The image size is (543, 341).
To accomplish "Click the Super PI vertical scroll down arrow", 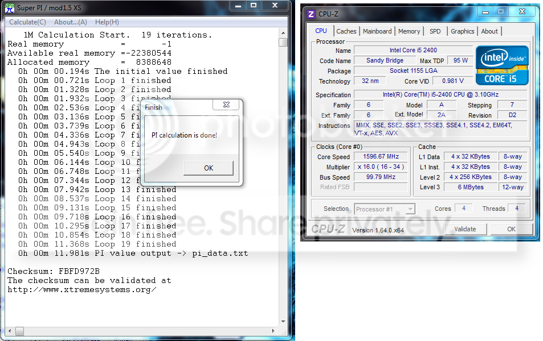I will (x=283, y=321).
